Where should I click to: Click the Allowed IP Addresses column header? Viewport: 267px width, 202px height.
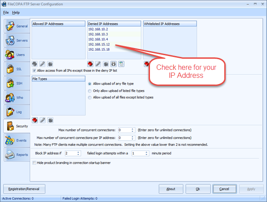pos(58,24)
